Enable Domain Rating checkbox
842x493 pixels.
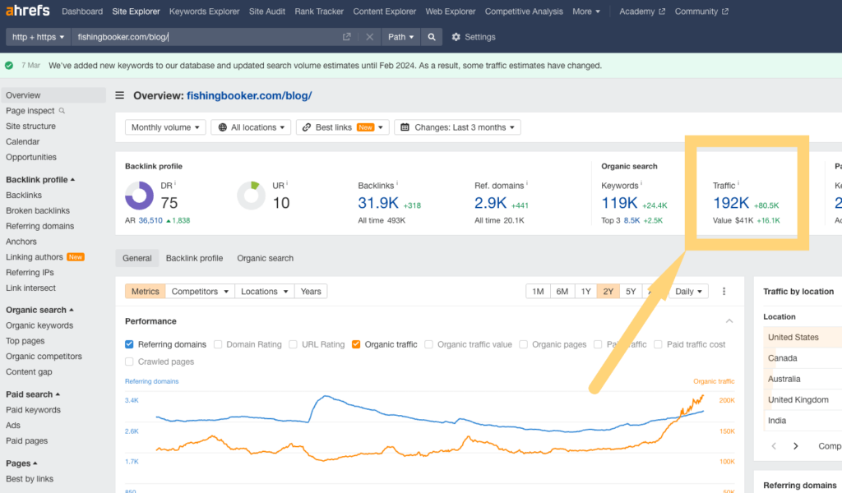tap(218, 344)
